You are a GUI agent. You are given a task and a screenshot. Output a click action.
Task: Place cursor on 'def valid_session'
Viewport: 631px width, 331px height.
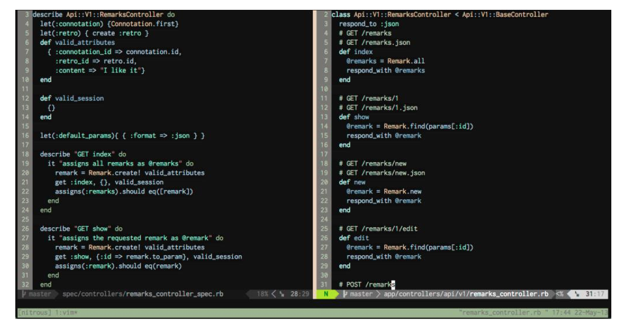coord(72,98)
